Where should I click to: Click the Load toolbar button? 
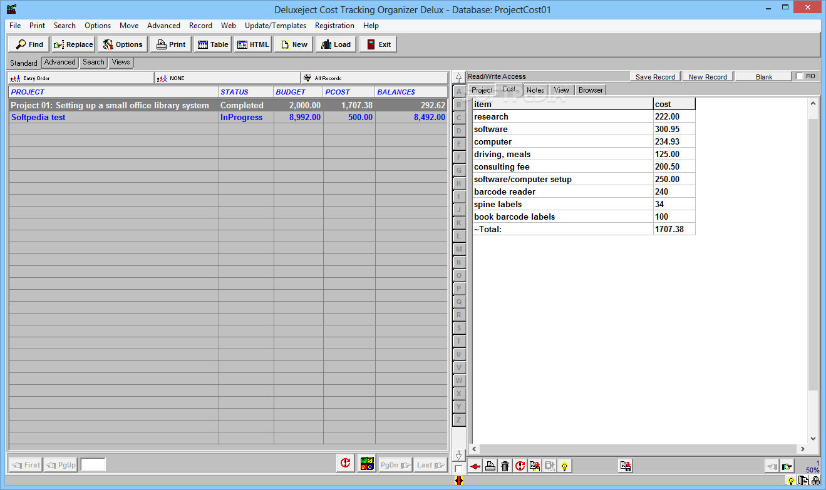click(x=336, y=44)
